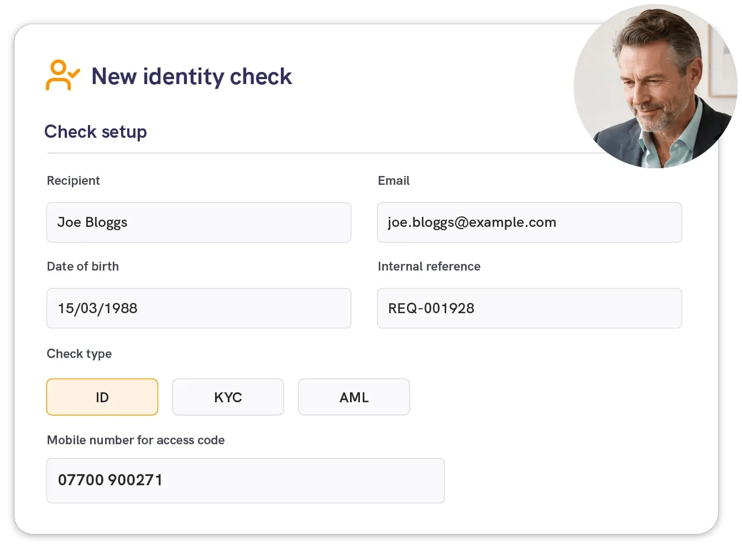Click the 'Email' field label
Viewport: 742px width, 550px height.
pos(394,180)
